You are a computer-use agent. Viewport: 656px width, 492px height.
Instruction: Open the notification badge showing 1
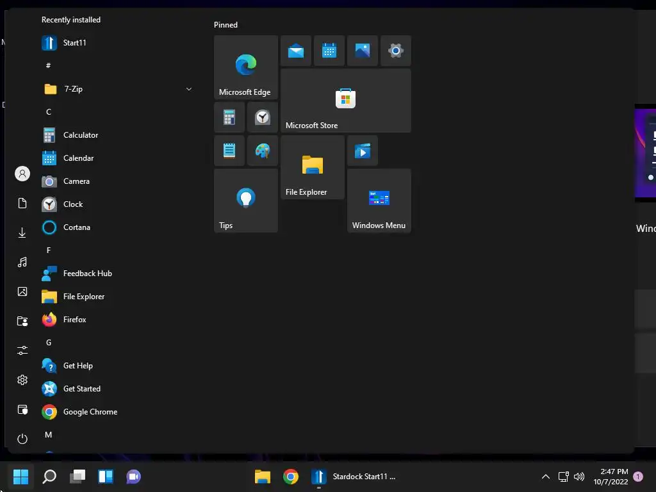[x=639, y=476]
